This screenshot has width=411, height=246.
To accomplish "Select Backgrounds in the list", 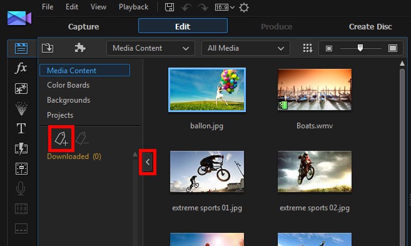I will pos(68,100).
